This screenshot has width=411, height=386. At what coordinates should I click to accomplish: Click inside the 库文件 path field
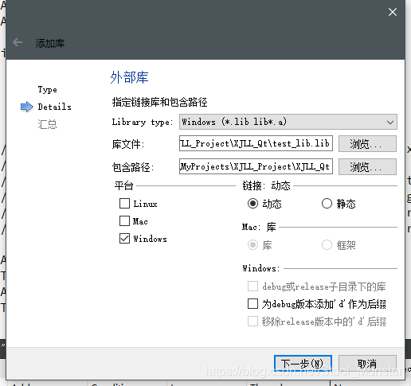256,143
